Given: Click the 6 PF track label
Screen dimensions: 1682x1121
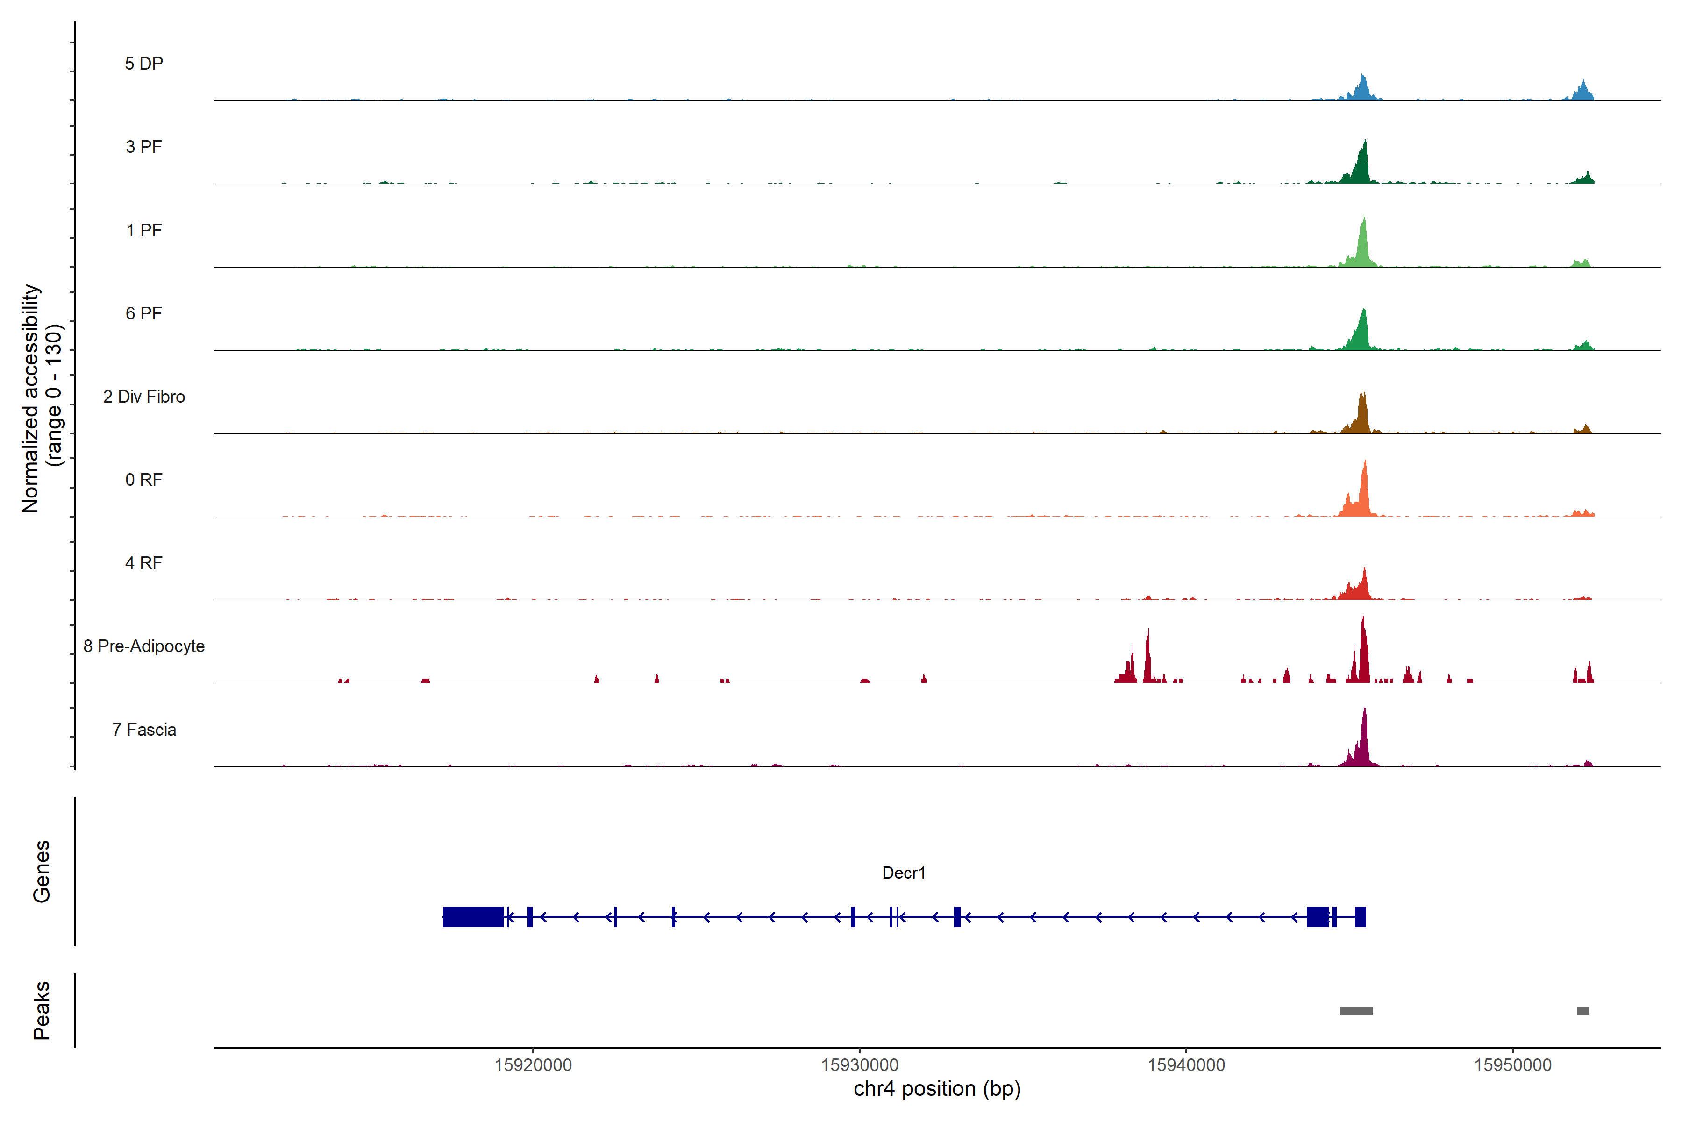Looking at the screenshot, I should 144,313.
